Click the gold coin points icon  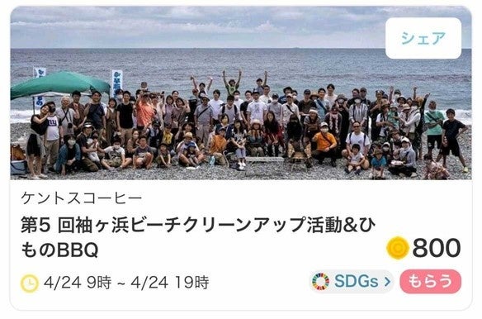coord(398,248)
